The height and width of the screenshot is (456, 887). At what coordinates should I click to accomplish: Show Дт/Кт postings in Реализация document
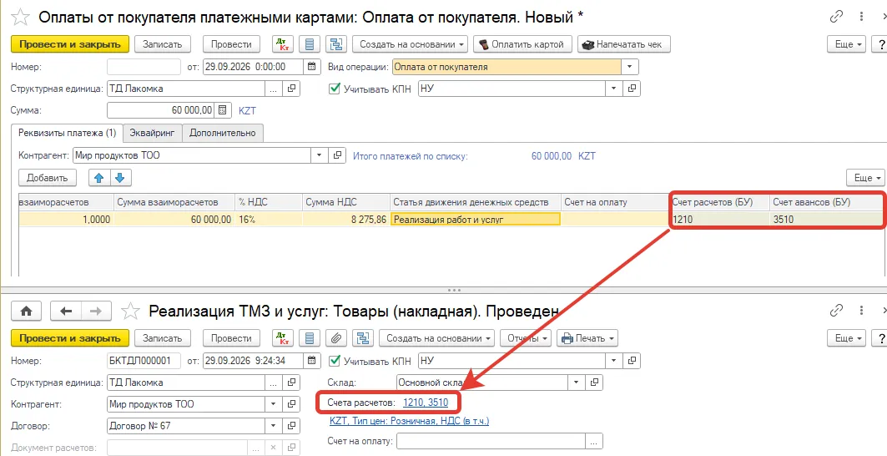click(281, 338)
